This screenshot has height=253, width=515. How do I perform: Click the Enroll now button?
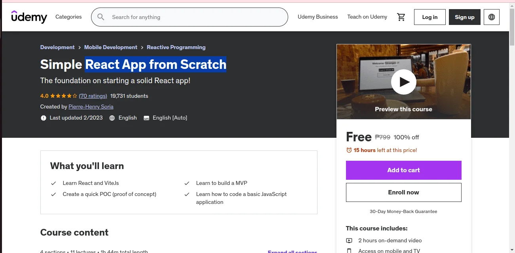[404, 192]
